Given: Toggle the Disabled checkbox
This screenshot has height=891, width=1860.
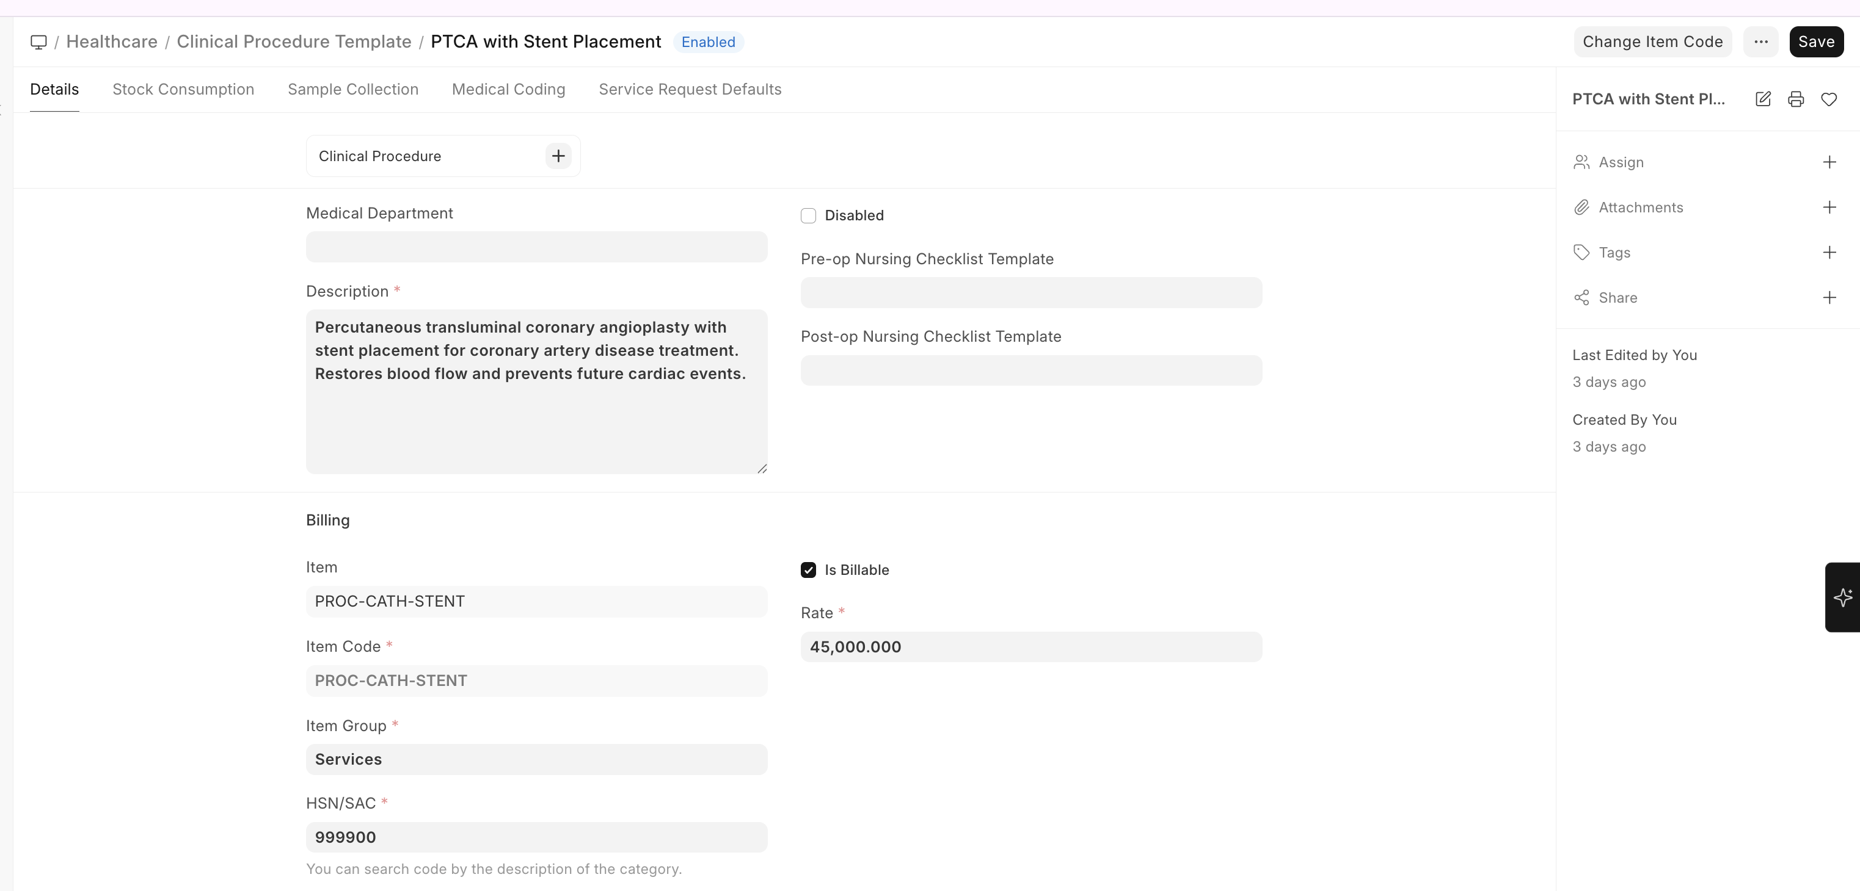Looking at the screenshot, I should [x=808, y=215].
